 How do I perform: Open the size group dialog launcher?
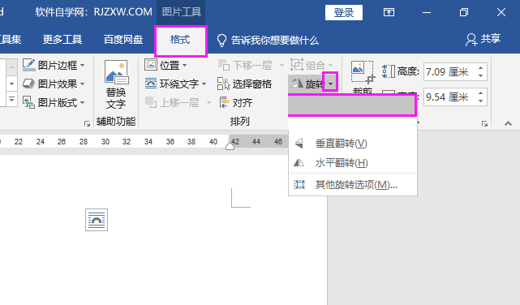click(x=484, y=123)
